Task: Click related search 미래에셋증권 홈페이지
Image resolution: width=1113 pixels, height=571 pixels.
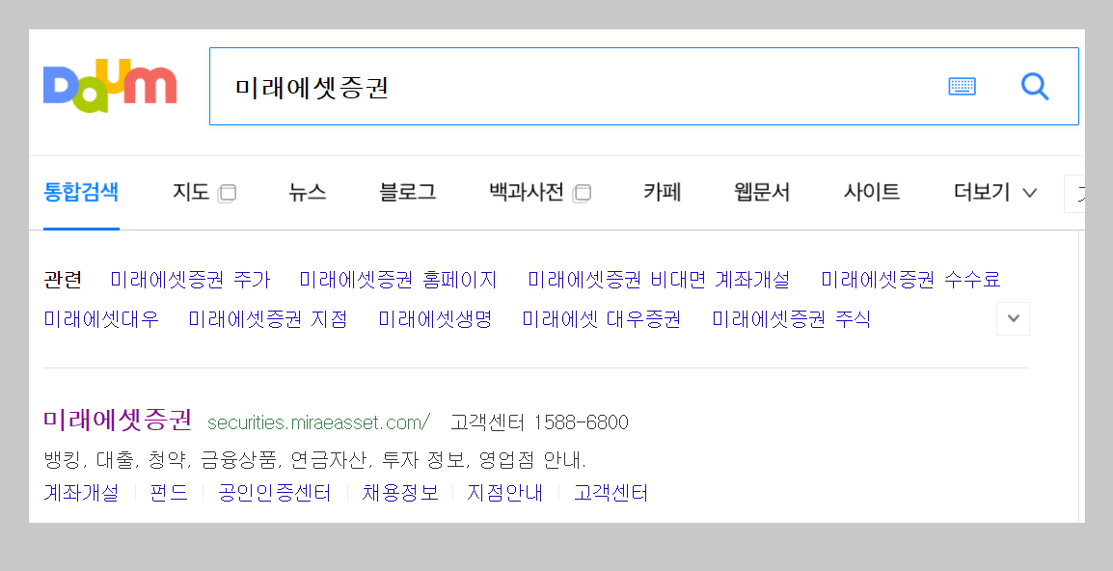Action: point(398,279)
